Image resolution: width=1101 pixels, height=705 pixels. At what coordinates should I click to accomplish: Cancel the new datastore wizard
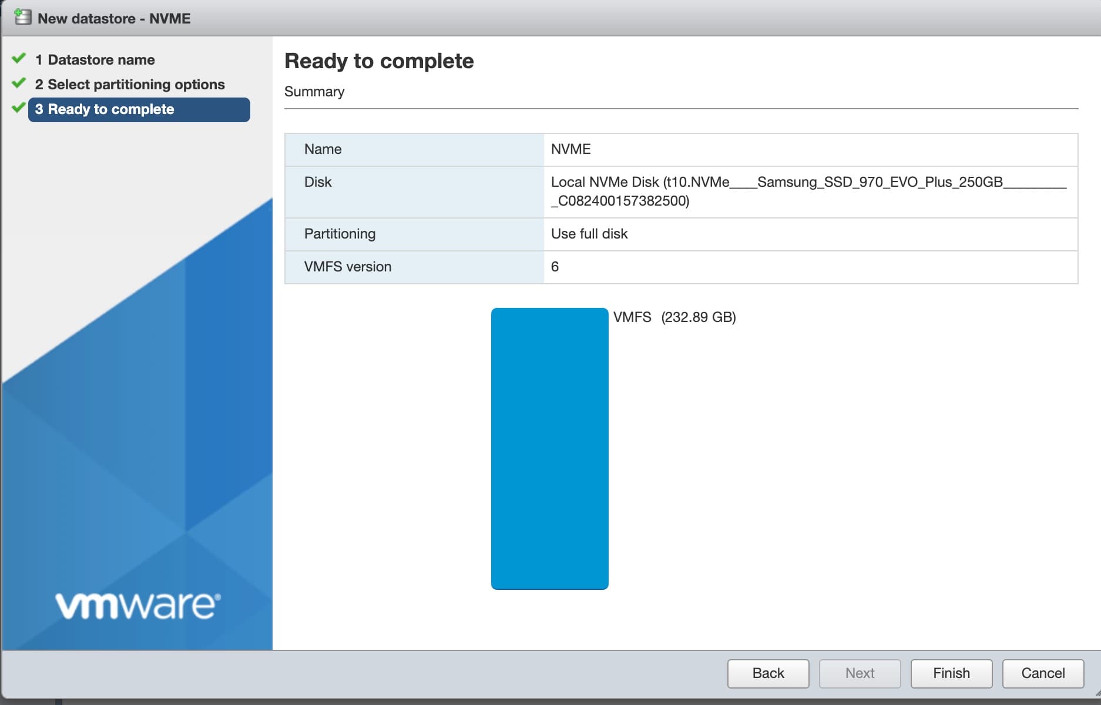1043,673
